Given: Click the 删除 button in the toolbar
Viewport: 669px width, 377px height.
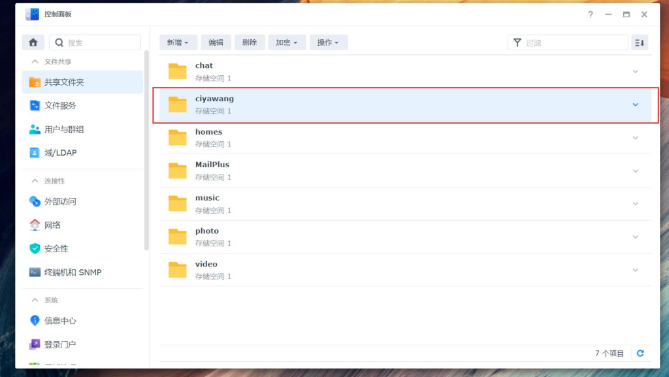Looking at the screenshot, I should (251, 42).
